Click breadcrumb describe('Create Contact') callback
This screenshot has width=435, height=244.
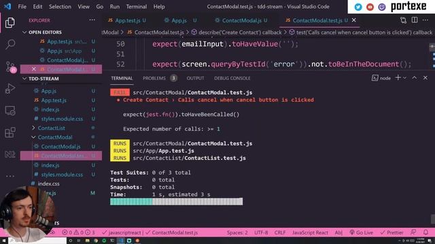coord(237,33)
